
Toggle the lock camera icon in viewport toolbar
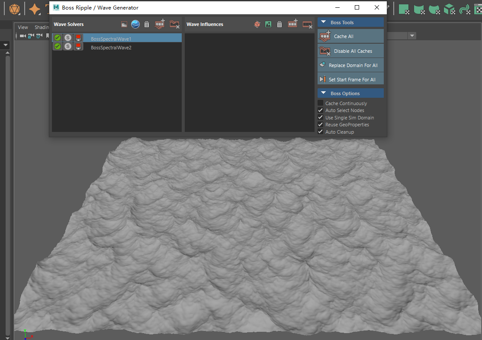(x=31, y=36)
